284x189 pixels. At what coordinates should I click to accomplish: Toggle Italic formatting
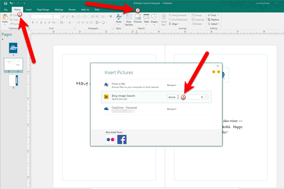tap(37, 23)
